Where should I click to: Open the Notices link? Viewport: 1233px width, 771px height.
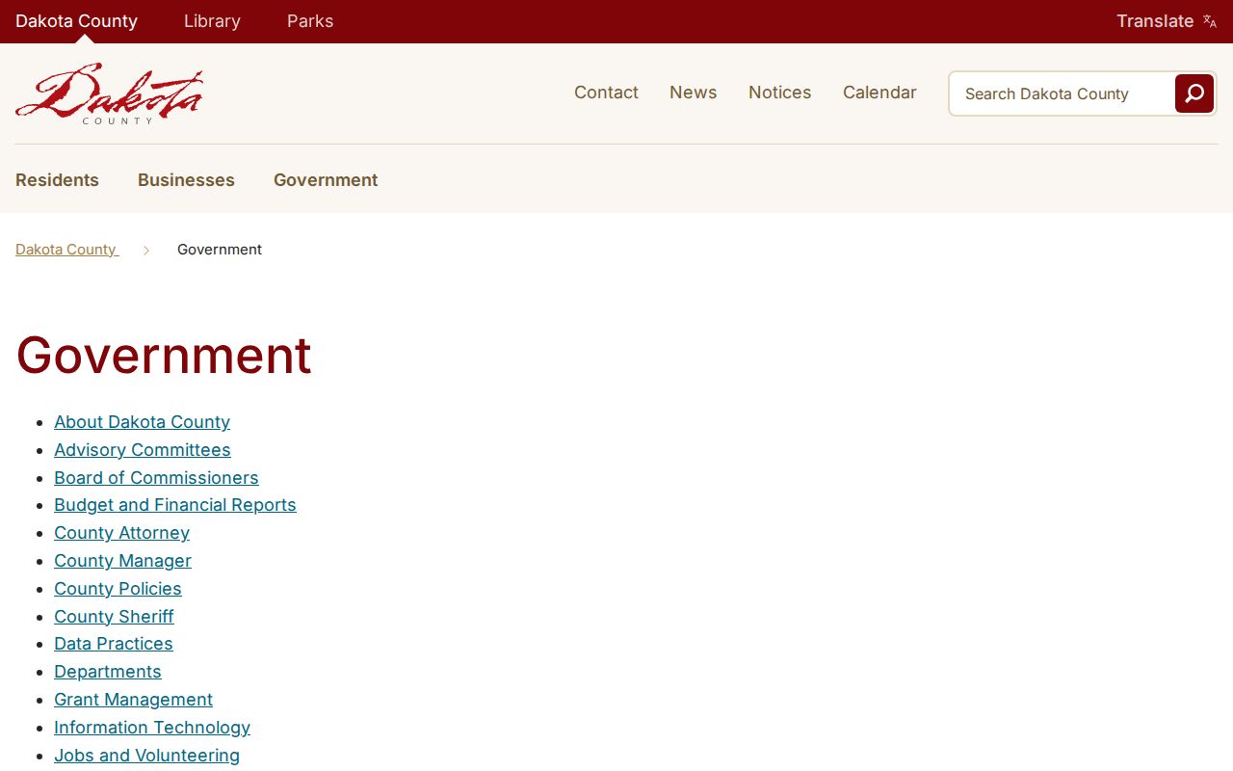pyautogui.click(x=780, y=93)
